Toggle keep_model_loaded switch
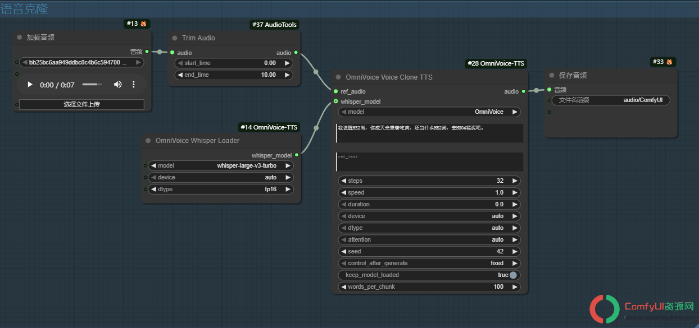The image size is (699, 328). 513,275
